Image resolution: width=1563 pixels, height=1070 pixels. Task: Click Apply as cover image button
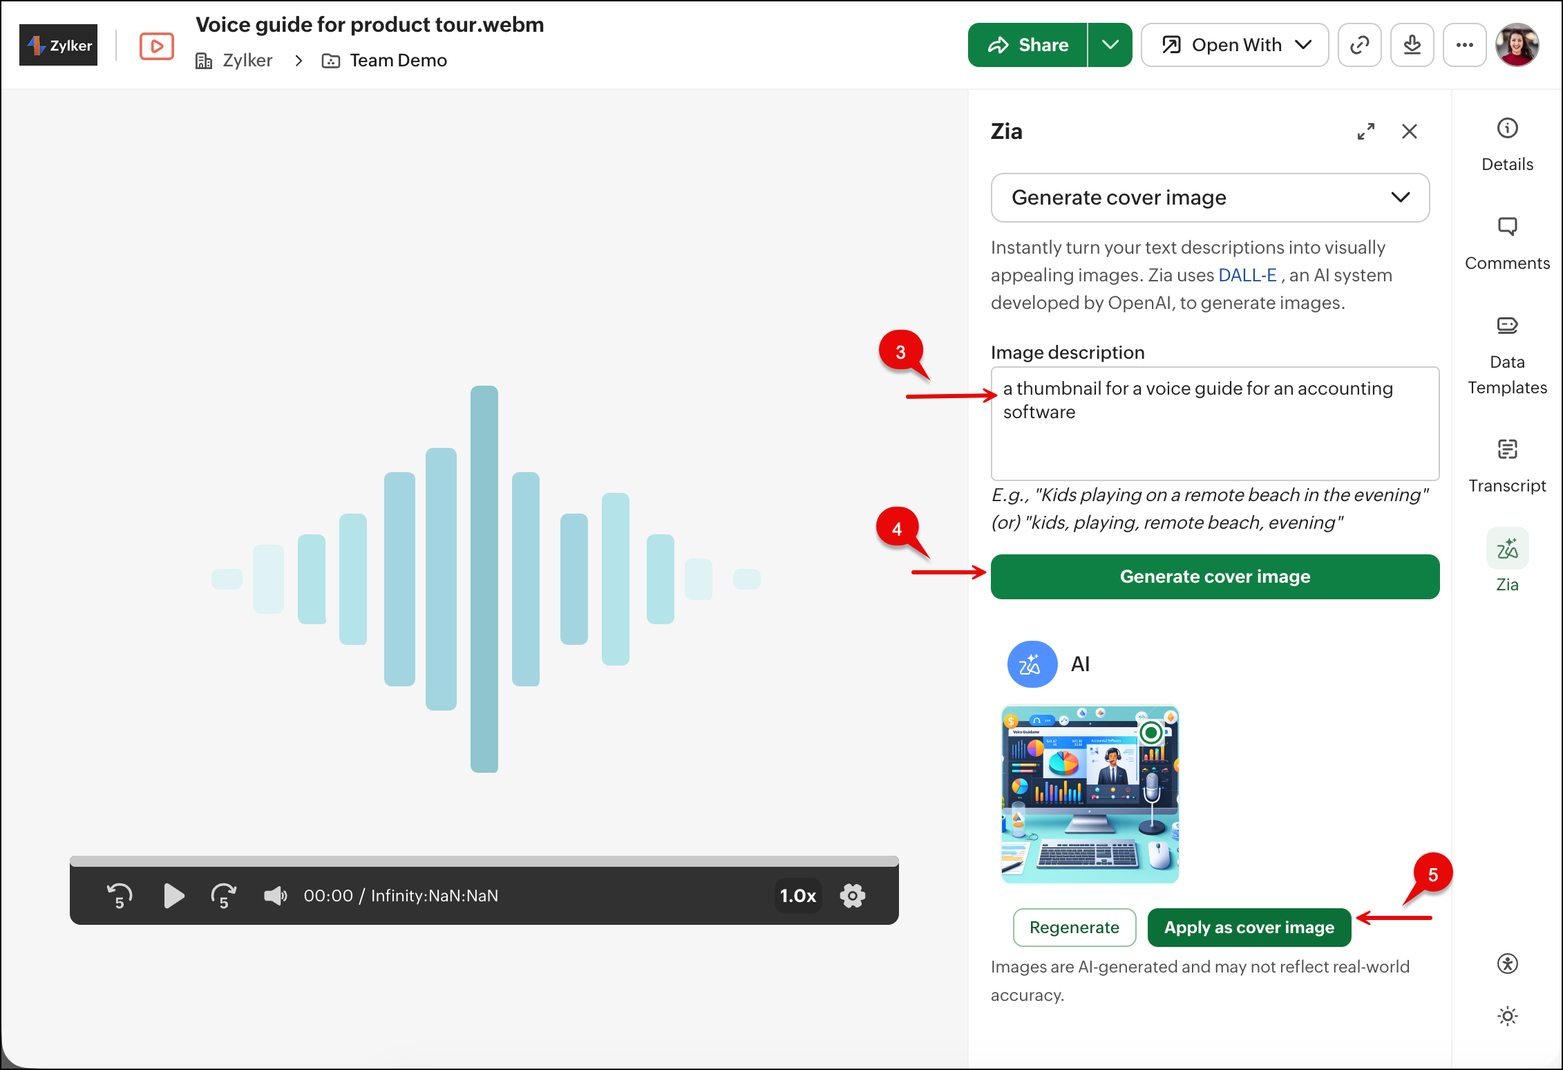point(1249,928)
